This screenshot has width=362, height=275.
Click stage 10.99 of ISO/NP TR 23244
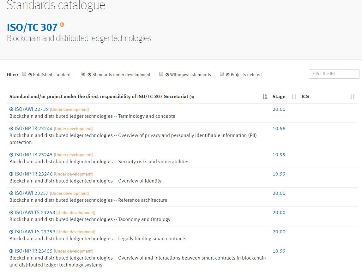[279, 129]
